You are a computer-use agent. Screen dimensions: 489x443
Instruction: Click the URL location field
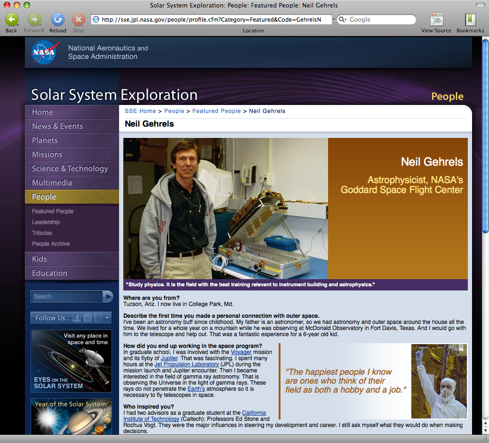[211, 19]
